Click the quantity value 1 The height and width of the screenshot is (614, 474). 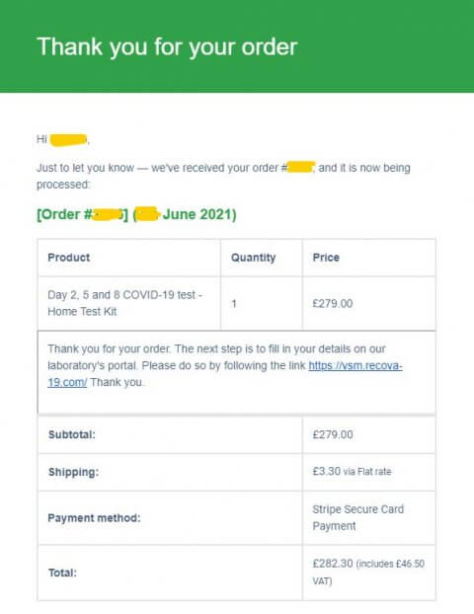[x=234, y=304]
